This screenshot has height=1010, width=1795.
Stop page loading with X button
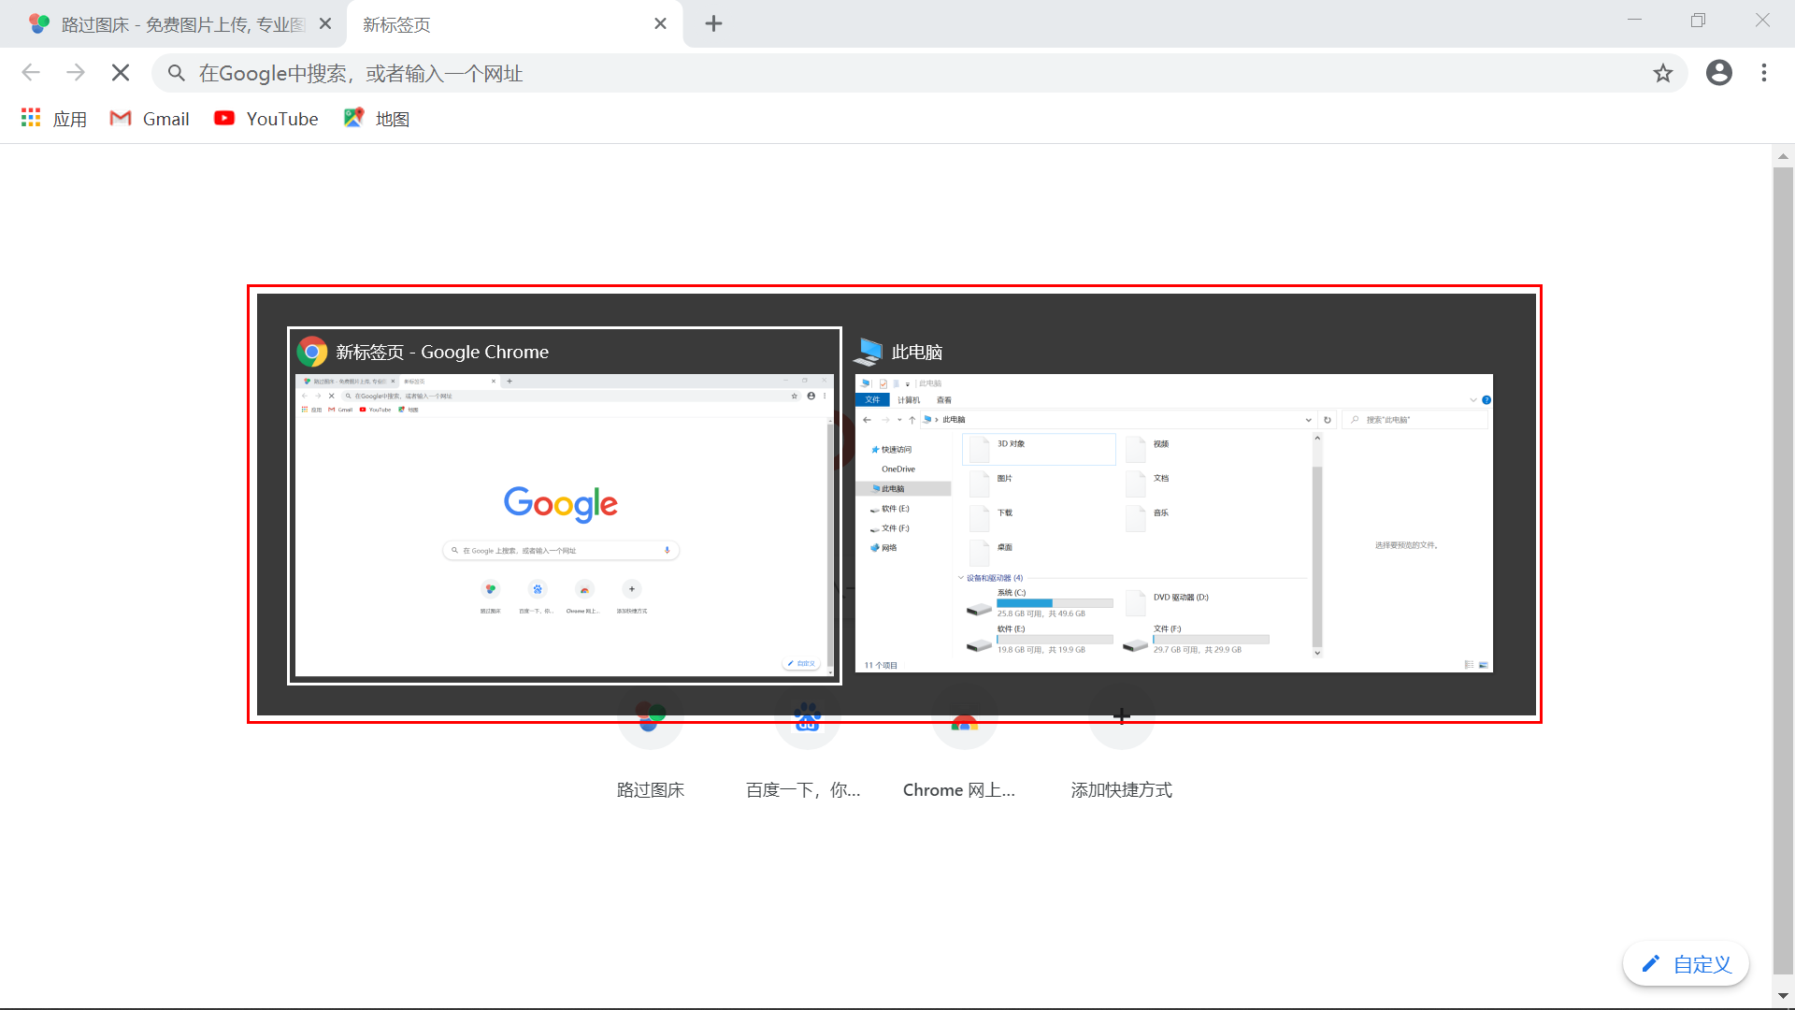(x=121, y=73)
